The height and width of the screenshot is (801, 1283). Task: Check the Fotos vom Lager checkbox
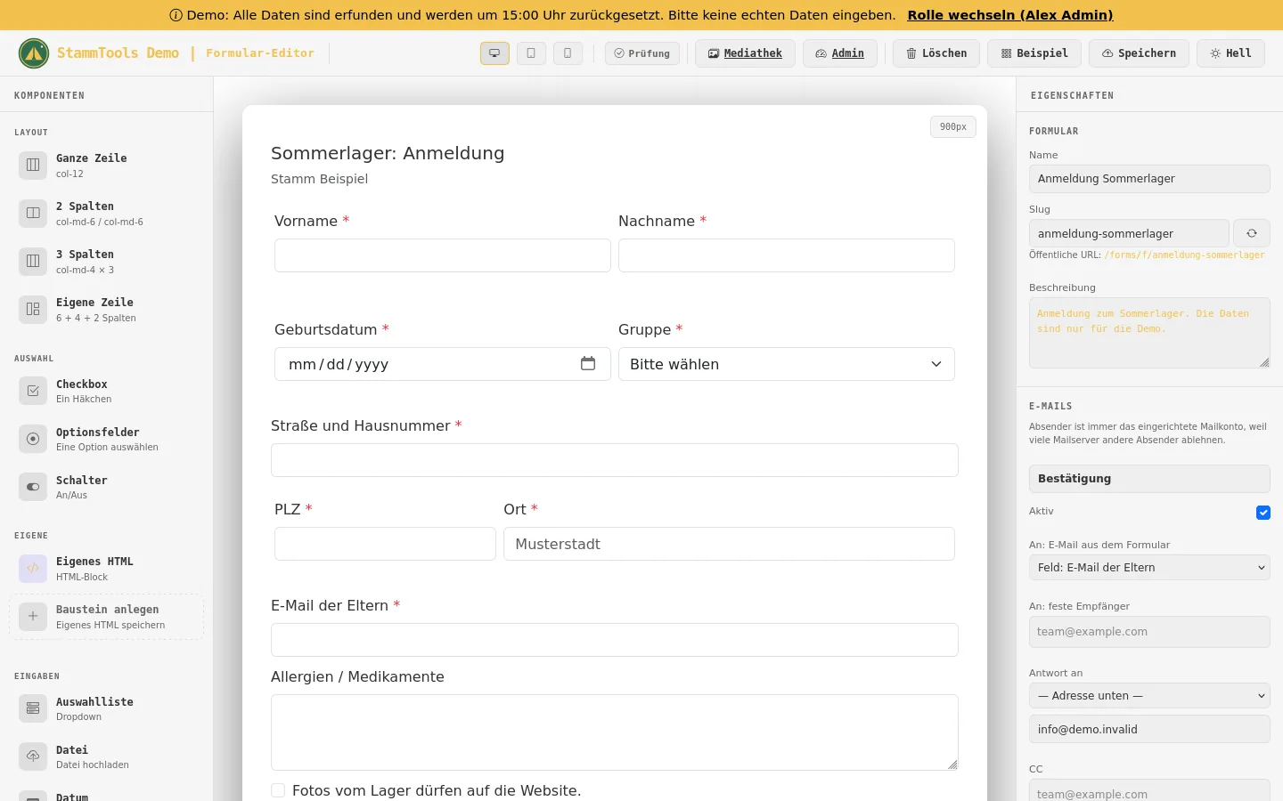278,790
